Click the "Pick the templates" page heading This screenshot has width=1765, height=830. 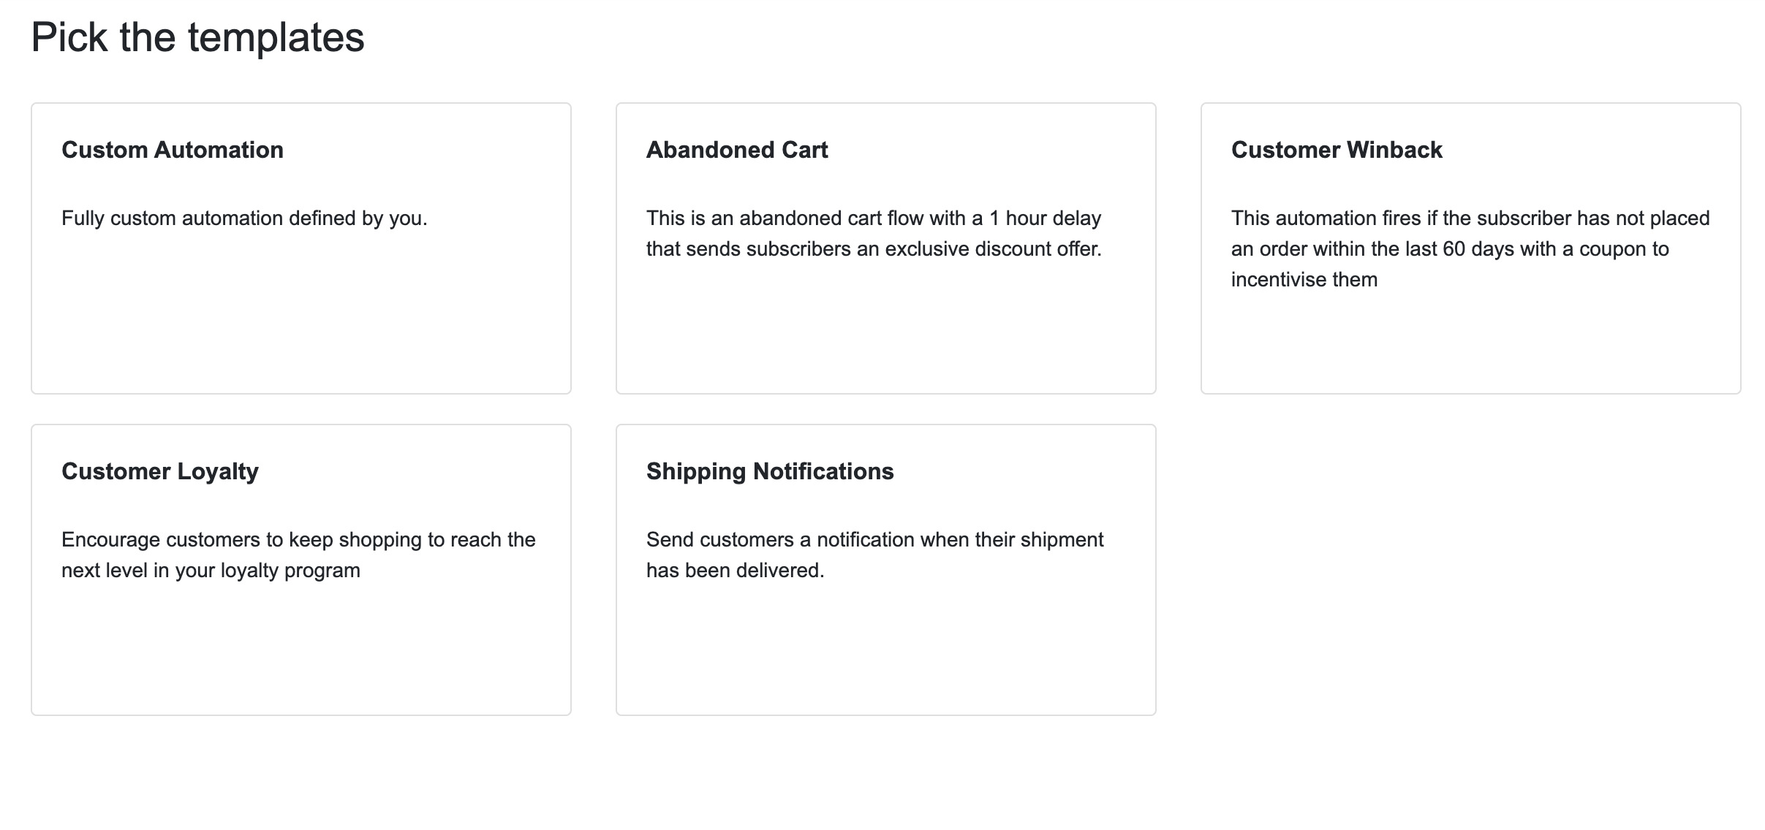[197, 37]
